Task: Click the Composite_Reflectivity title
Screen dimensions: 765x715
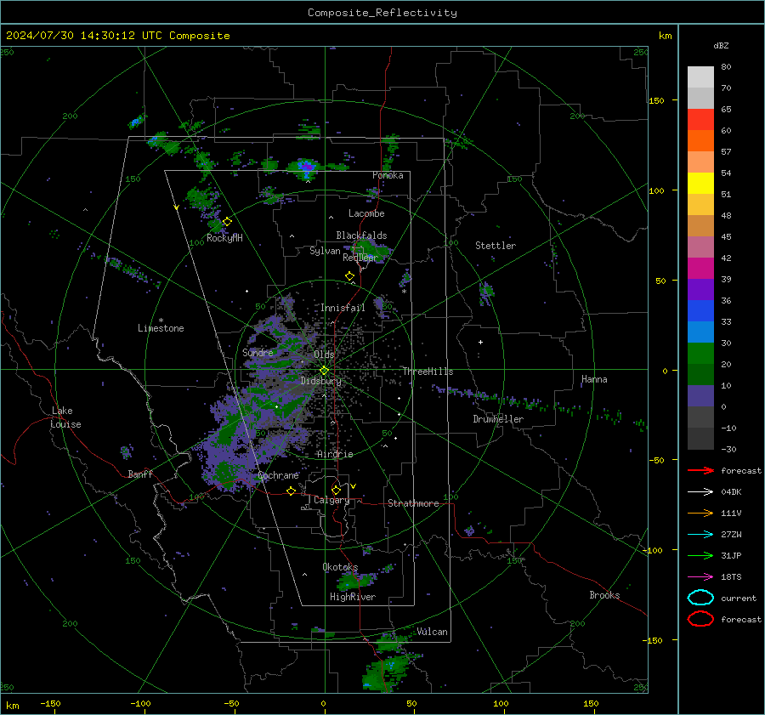Action: coord(382,13)
